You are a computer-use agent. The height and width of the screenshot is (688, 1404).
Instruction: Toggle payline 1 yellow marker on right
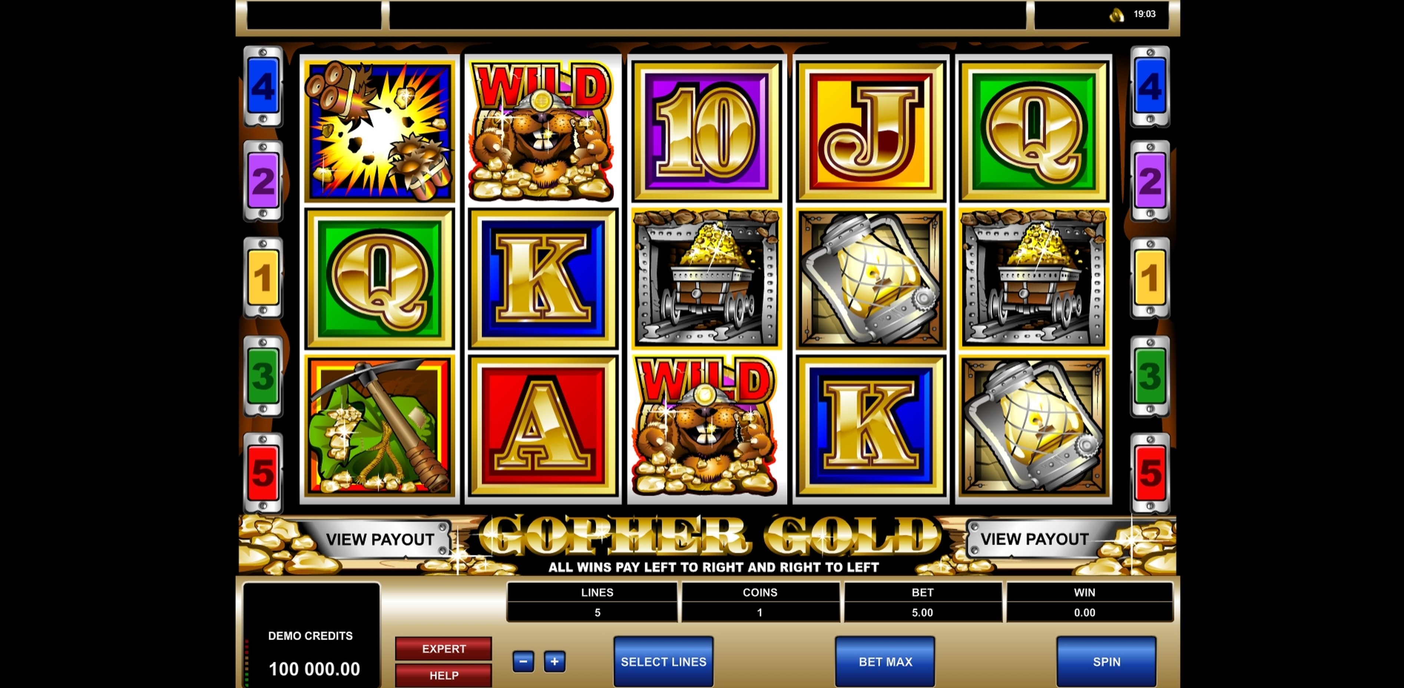coord(1150,278)
